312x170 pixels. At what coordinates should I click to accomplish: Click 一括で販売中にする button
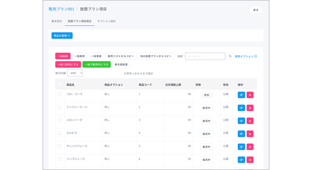point(97,64)
